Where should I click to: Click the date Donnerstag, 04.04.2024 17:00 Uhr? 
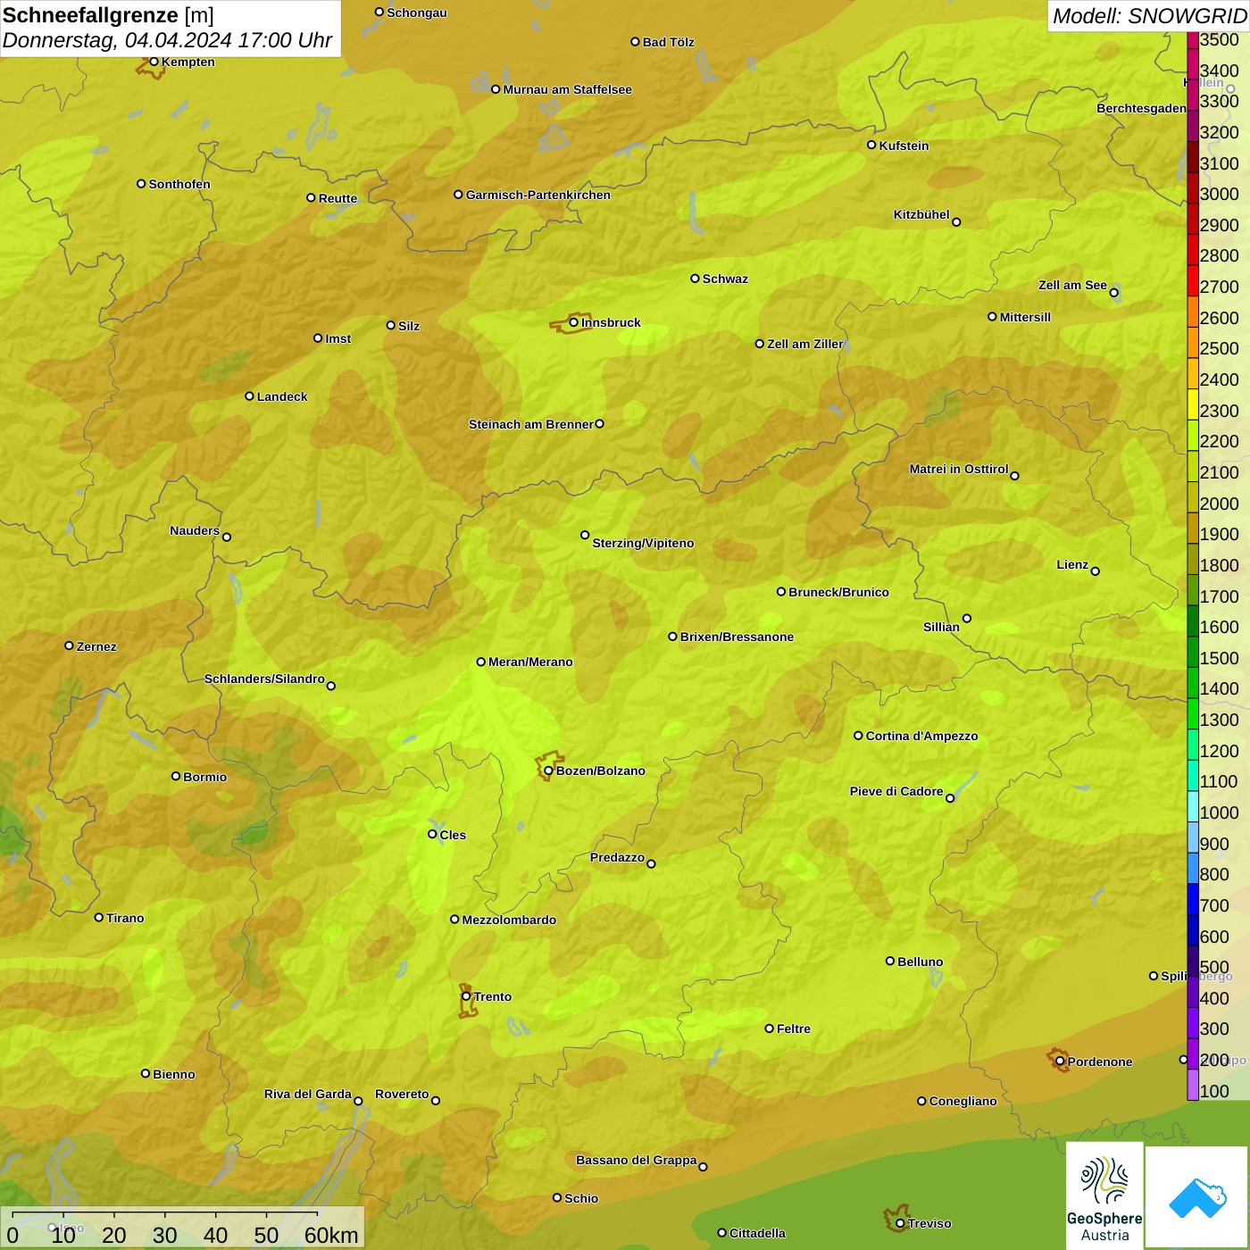click(x=167, y=40)
